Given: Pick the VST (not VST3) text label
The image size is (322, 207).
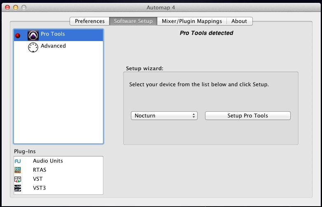Looking at the screenshot, I should [38, 179].
